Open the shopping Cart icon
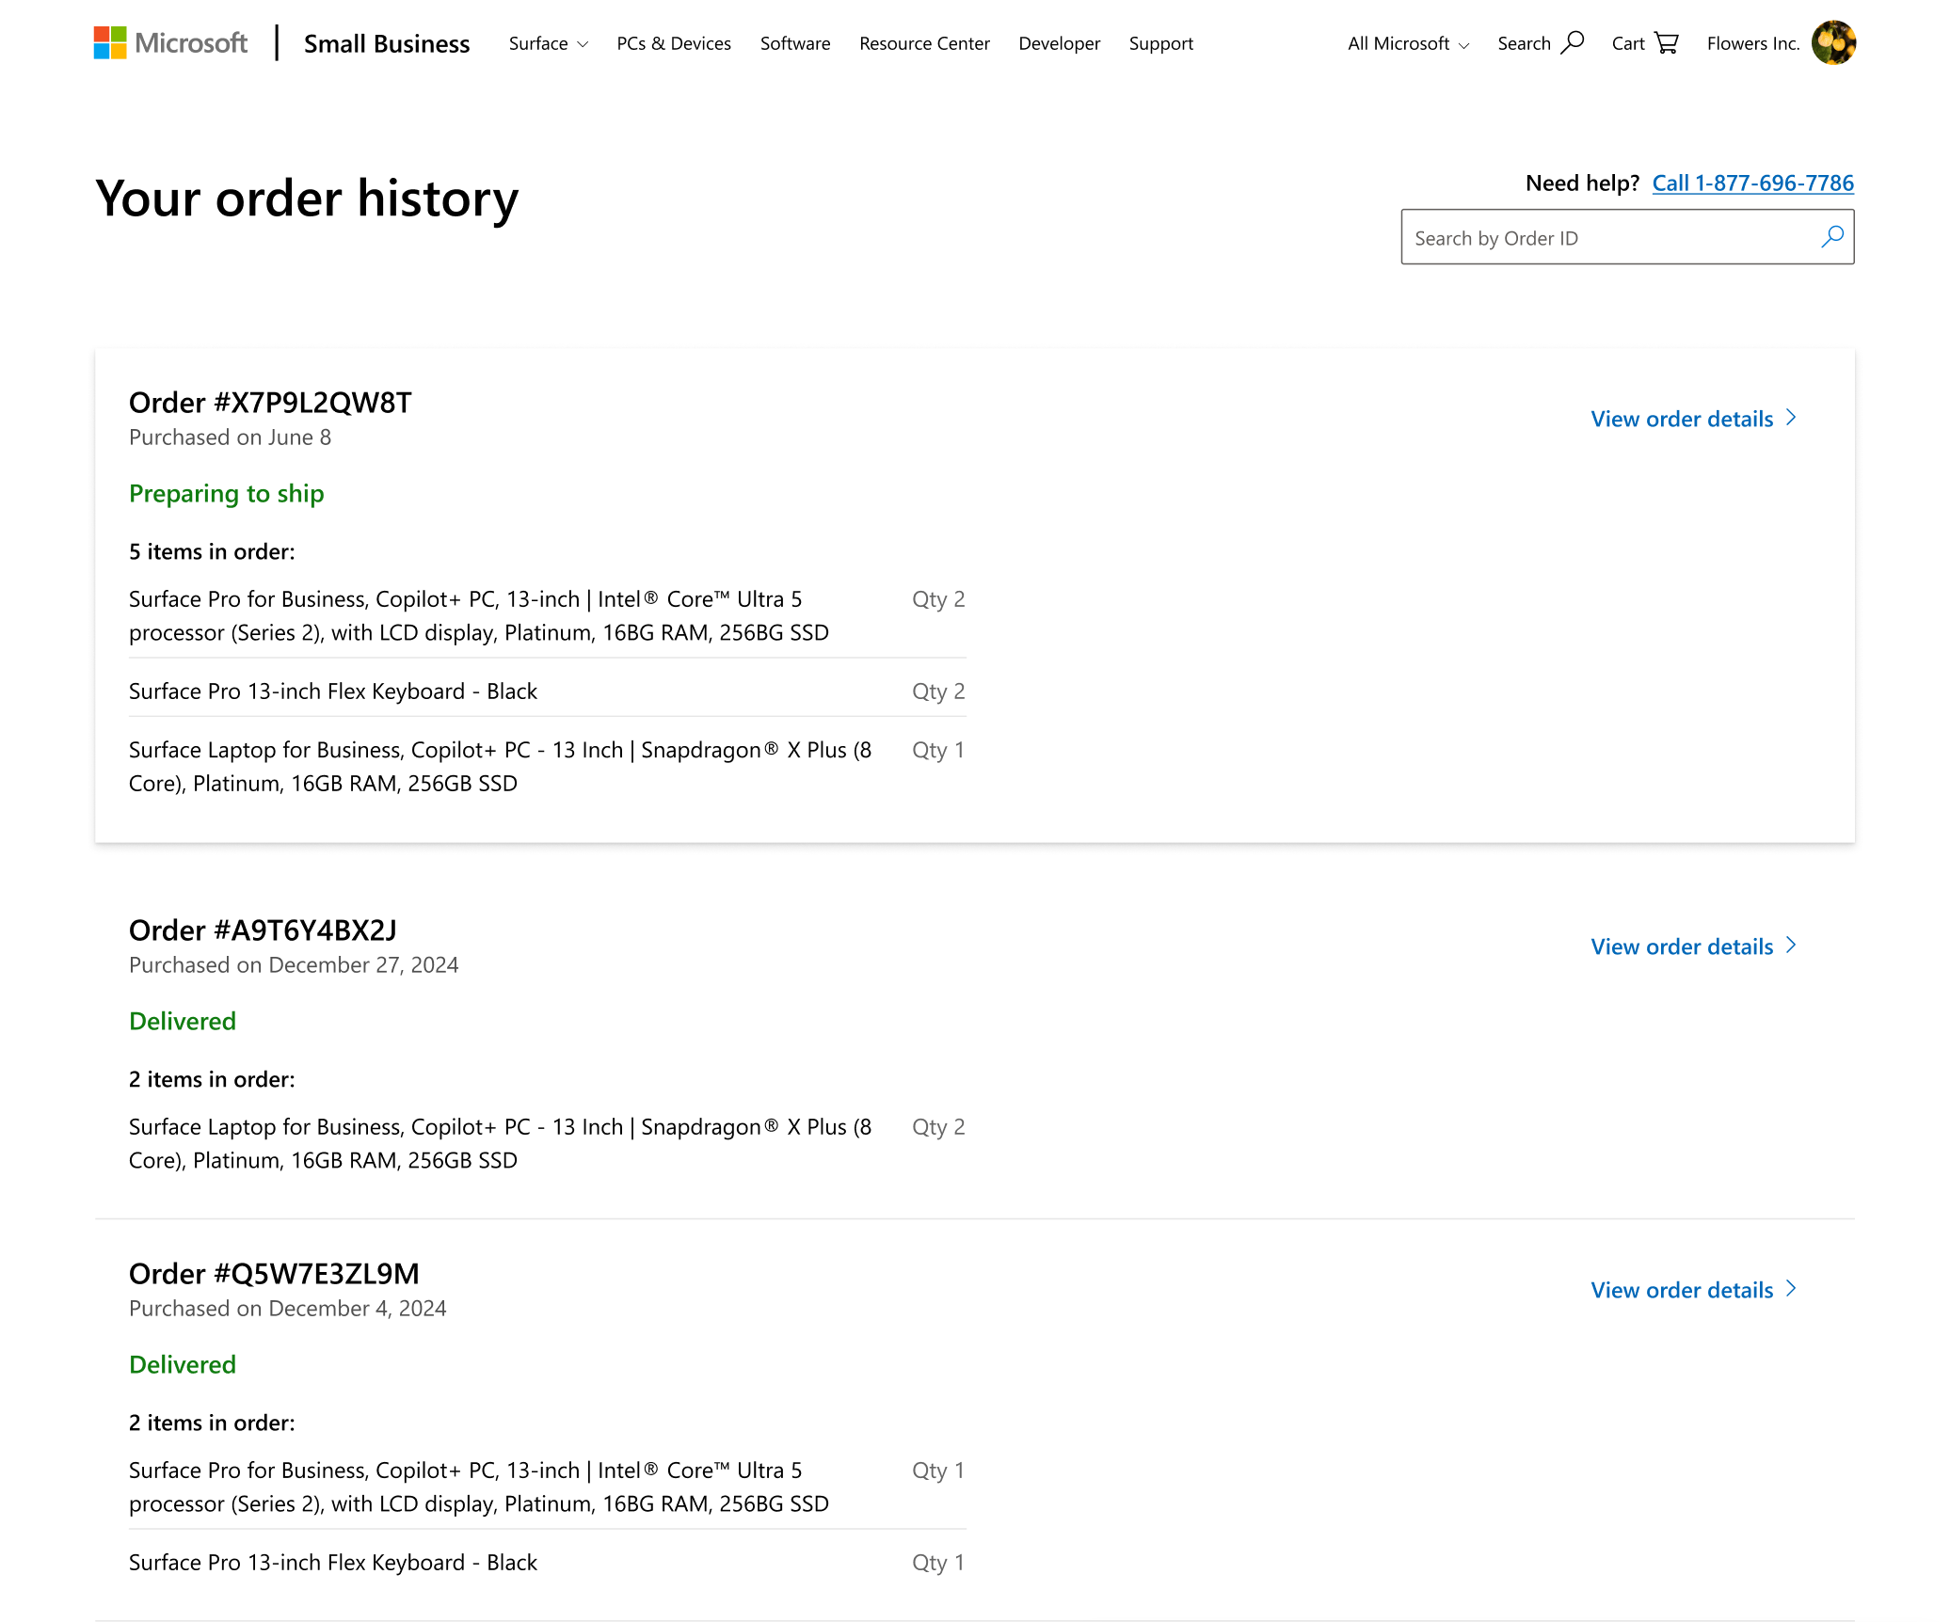This screenshot has width=1950, height=1622. (x=1667, y=43)
